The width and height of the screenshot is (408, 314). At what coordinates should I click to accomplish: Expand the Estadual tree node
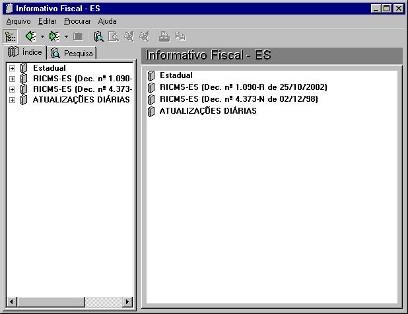tap(12, 68)
